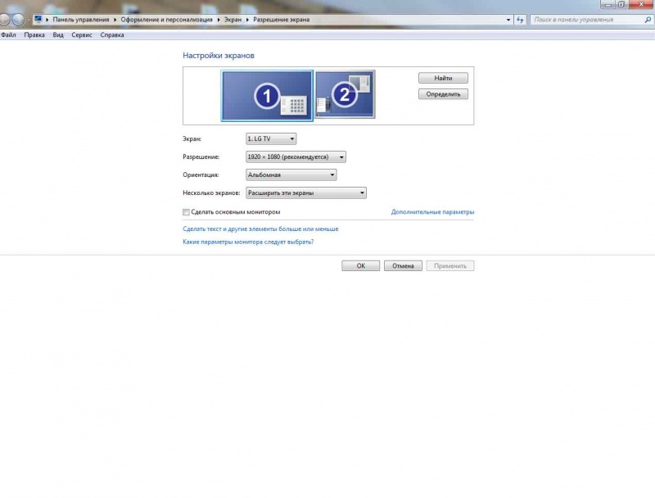The width and height of the screenshot is (655, 498).
Task: Enable 'Сделать основным монитором' checkbox
Action: [x=186, y=212]
